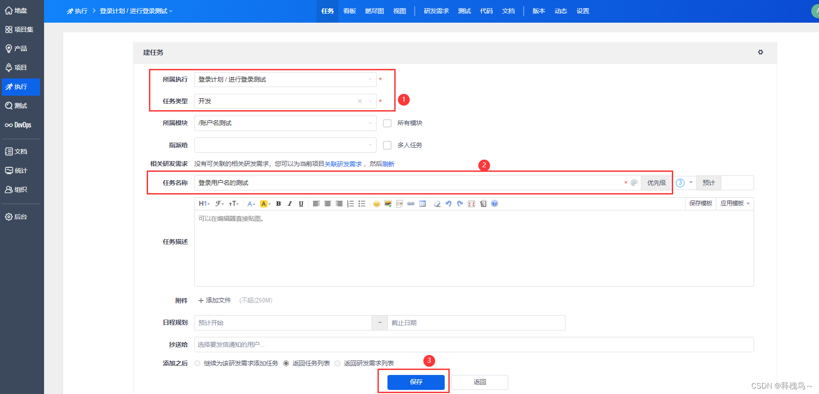Click the 保存模板 button
The image size is (819, 394).
click(700, 204)
